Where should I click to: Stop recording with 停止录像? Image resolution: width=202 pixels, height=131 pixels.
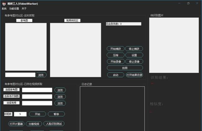point(134,61)
